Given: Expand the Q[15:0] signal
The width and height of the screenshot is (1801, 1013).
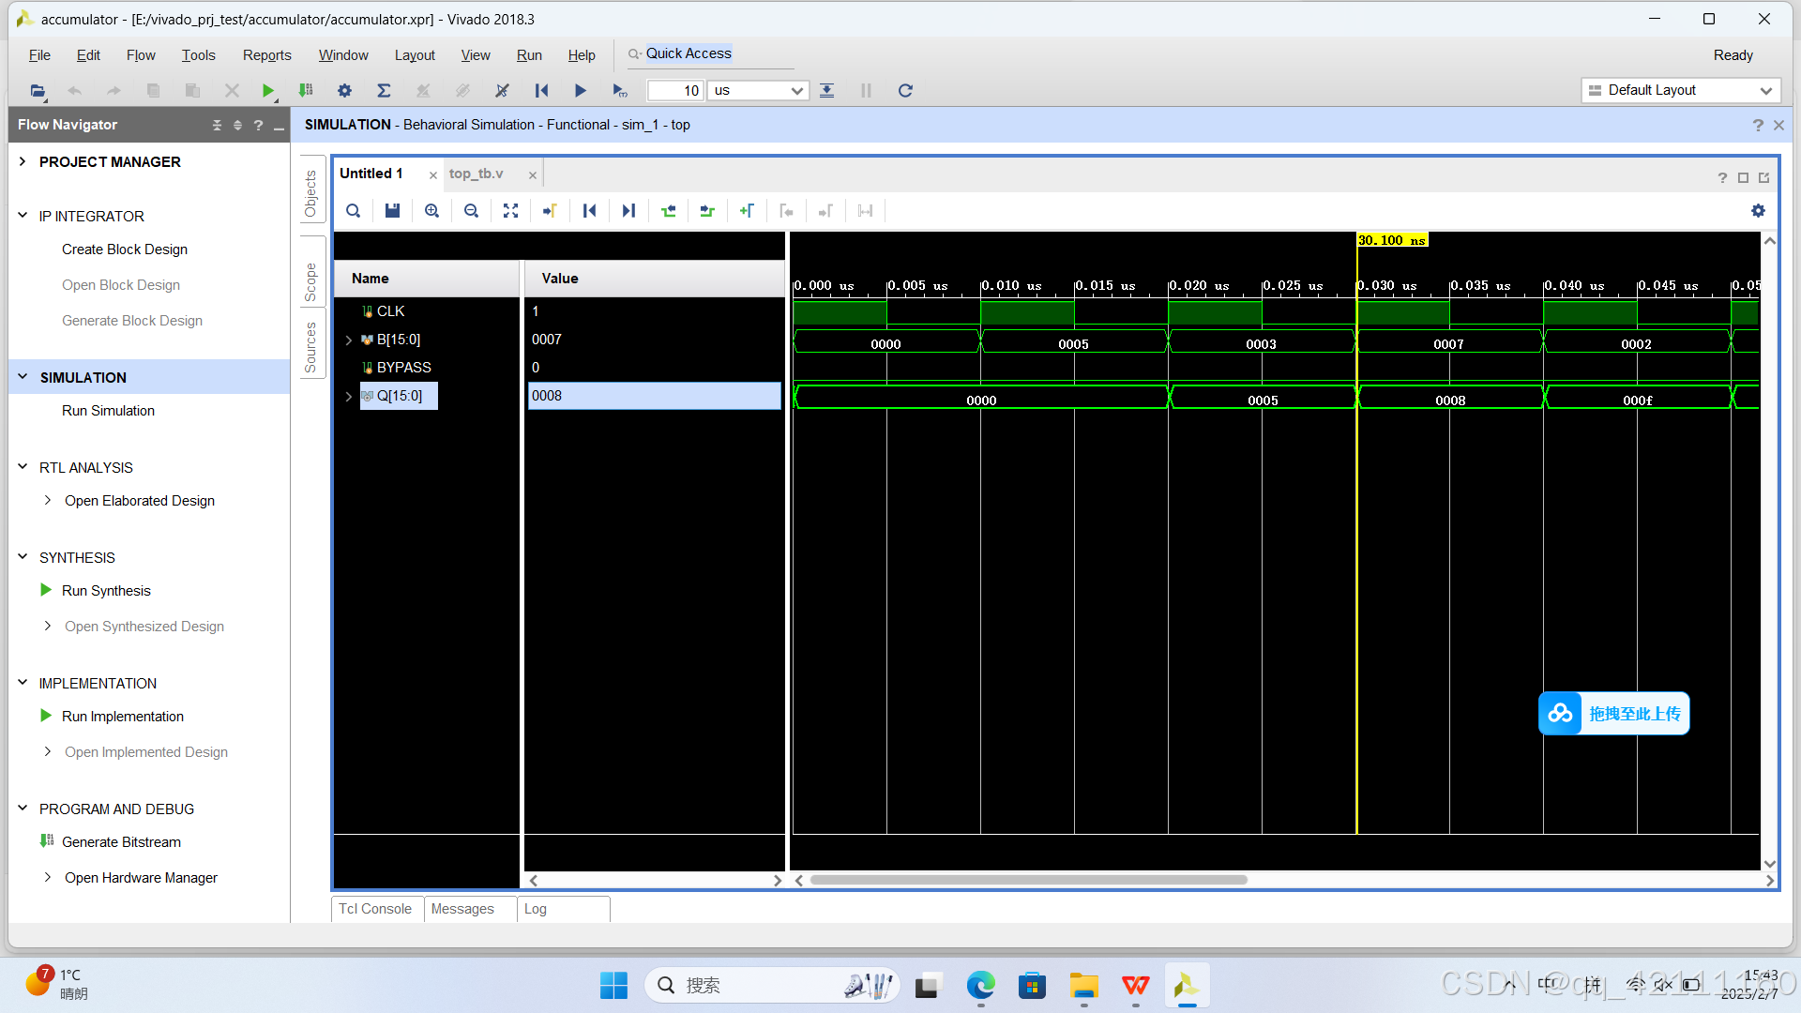Looking at the screenshot, I should click(x=348, y=395).
